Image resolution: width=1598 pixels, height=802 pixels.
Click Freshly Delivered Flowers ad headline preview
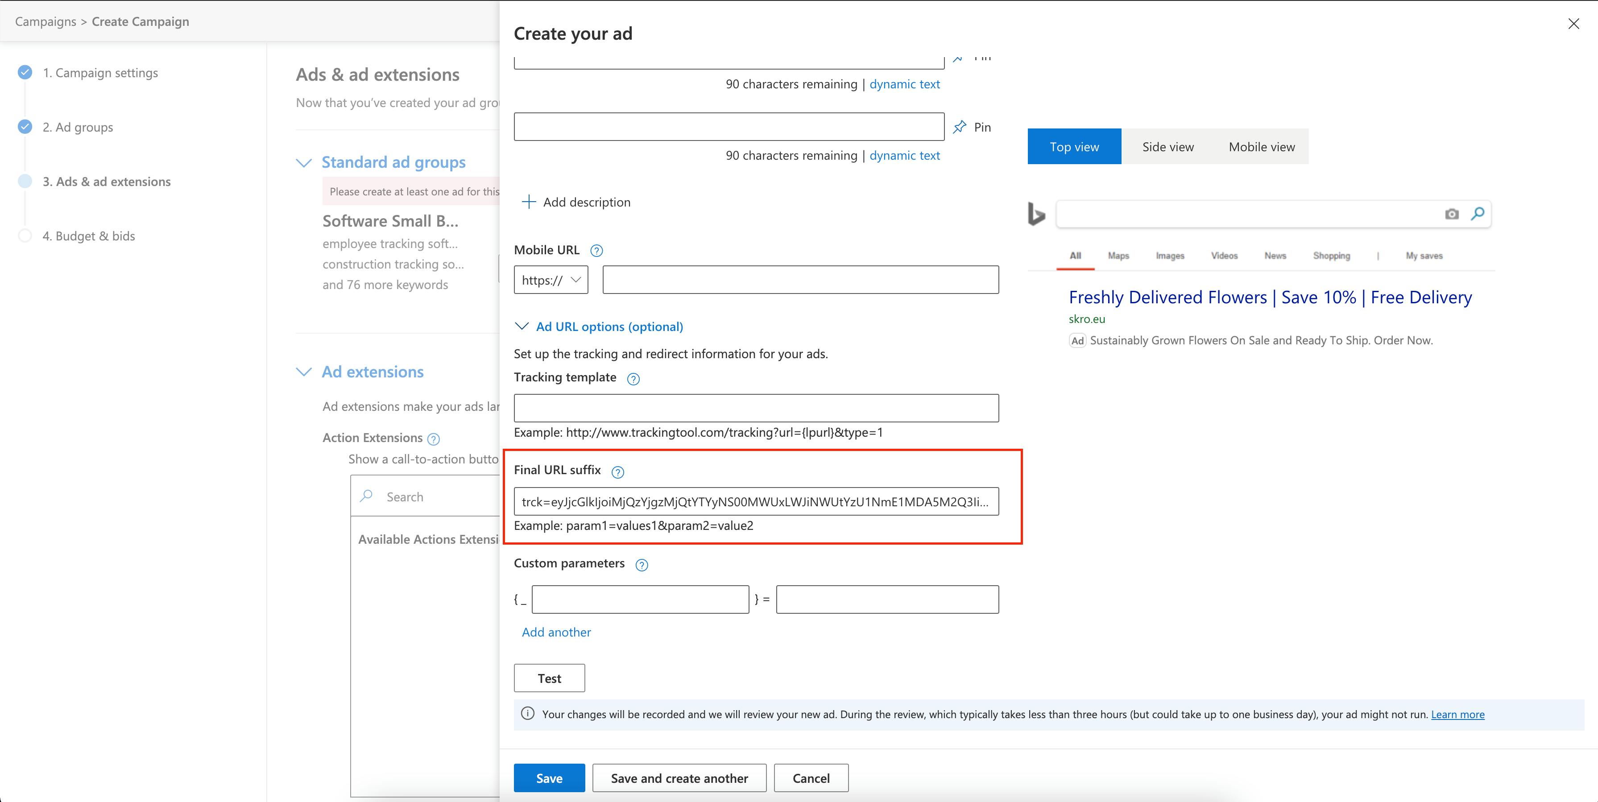1270,297
